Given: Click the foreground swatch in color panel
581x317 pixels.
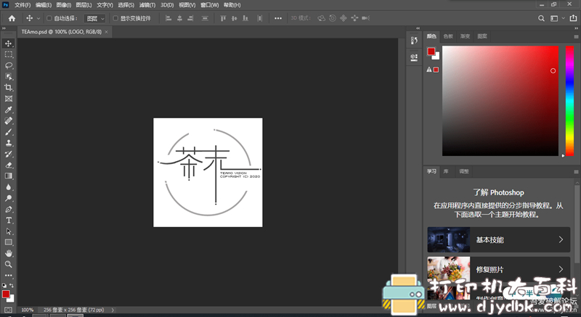Looking at the screenshot, I should coord(431,52).
